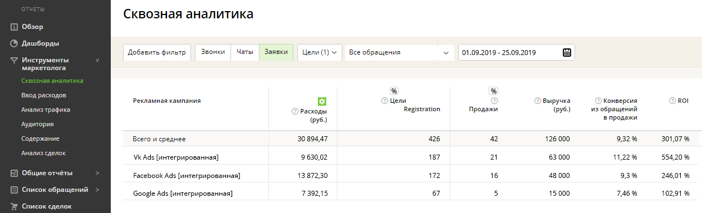Click Vk Ads revenue value 63 000
702x213 pixels.
point(559,157)
